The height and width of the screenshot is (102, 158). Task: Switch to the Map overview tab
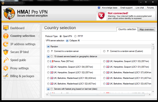tap(147, 29)
